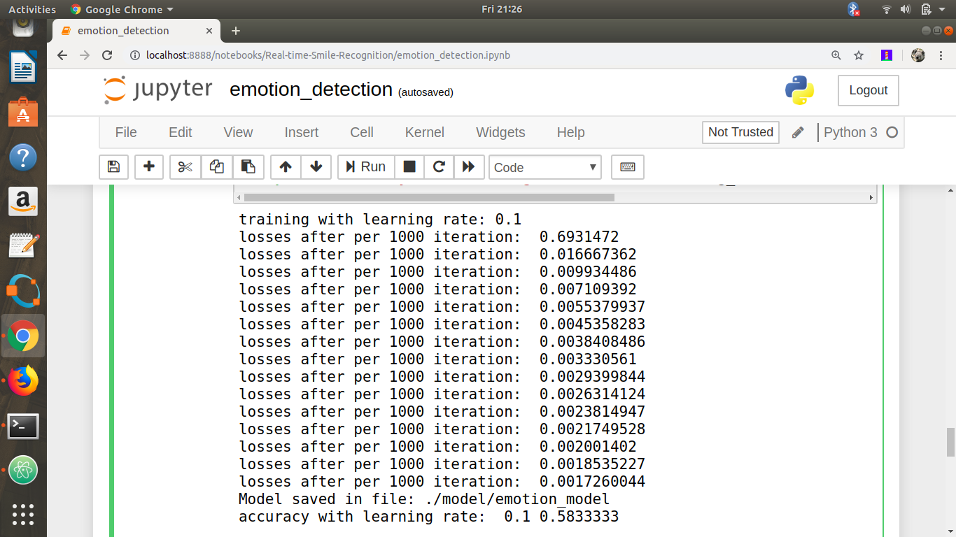Move selected cell up arrow
Screen dimensions: 956x537
(x=286, y=167)
